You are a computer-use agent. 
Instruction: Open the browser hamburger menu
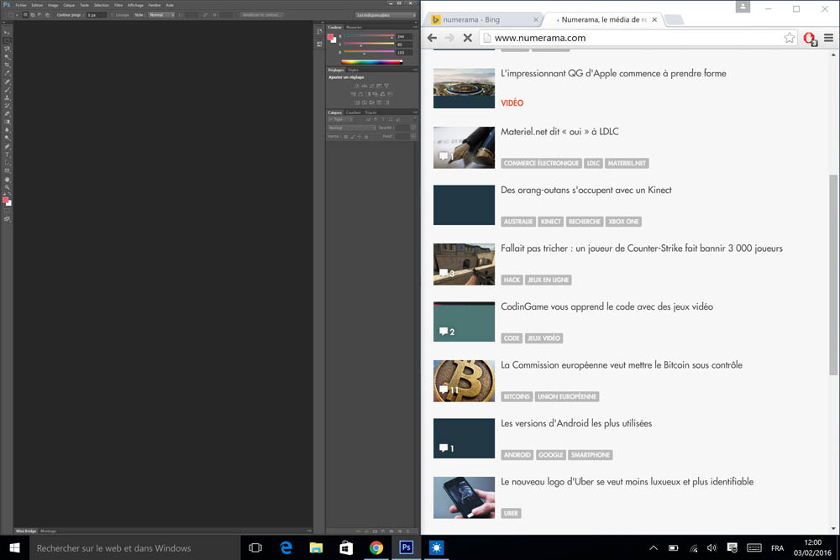click(828, 38)
